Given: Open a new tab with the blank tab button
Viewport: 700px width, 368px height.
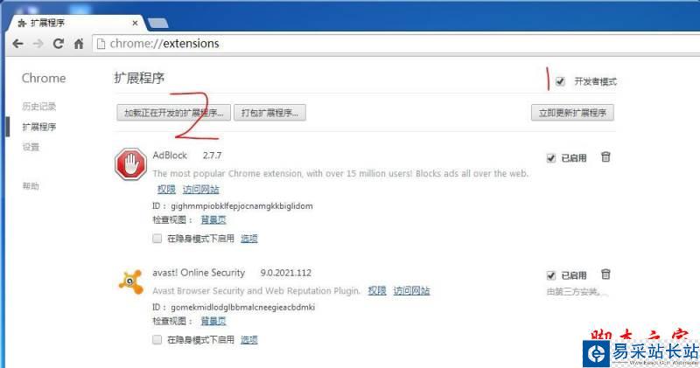Looking at the screenshot, I should tap(158, 23).
